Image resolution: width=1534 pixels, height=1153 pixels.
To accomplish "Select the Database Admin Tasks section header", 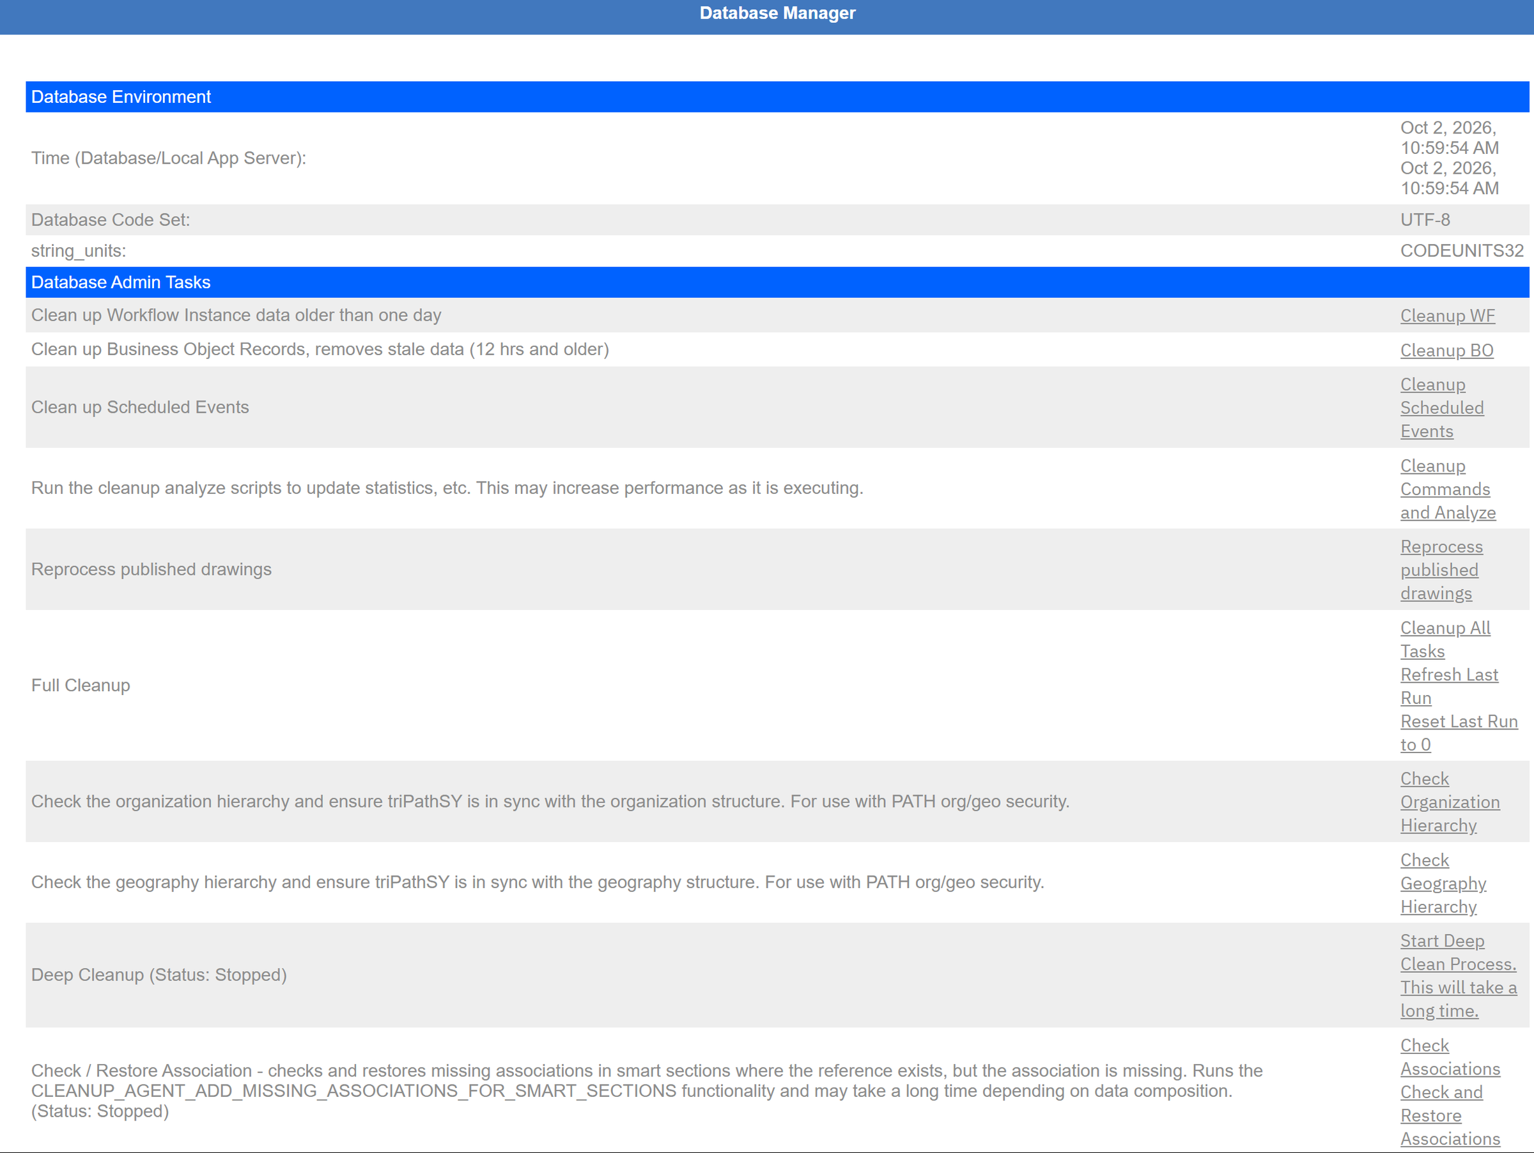I will coord(777,282).
